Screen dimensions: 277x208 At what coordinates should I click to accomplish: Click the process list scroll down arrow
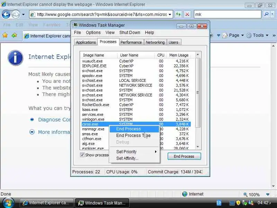coord(198,147)
